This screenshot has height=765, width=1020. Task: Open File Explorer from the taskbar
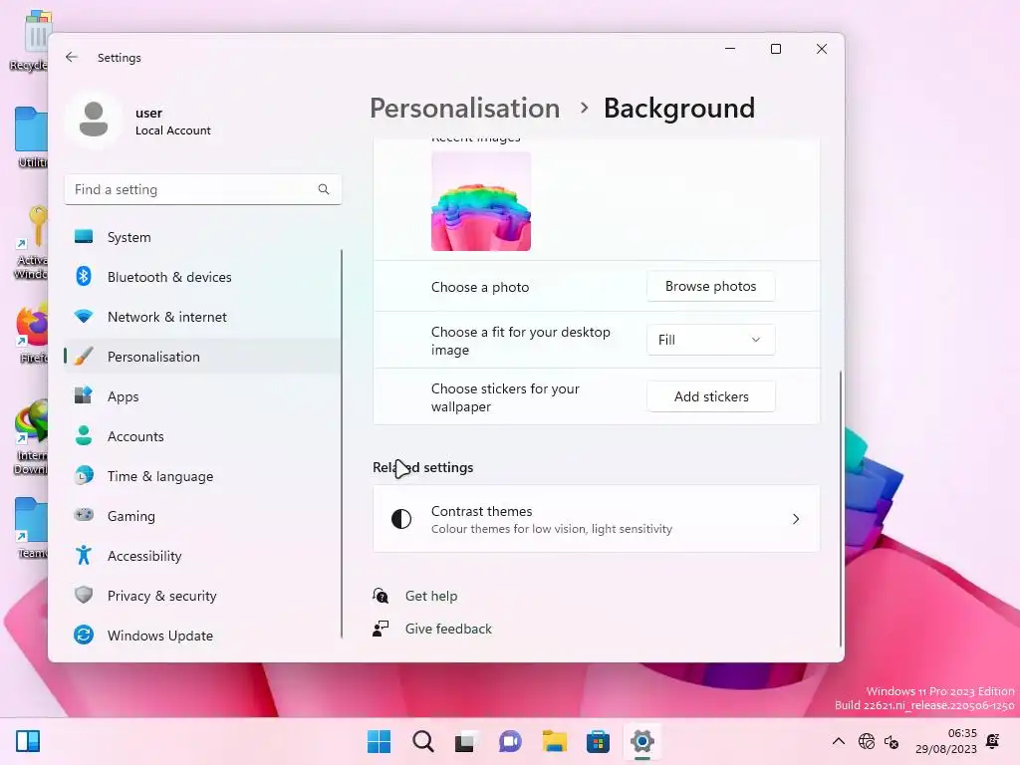click(x=554, y=741)
